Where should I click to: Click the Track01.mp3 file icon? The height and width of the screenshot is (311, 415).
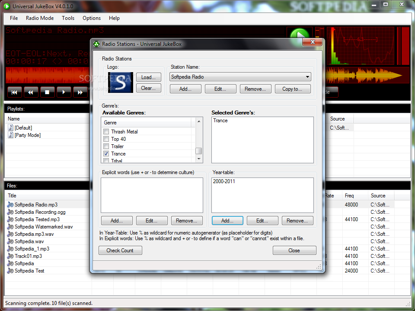tap(10, 256)
